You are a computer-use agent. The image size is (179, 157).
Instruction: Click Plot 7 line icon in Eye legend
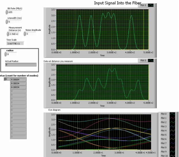pyautogui.click(x=172, y=143)
